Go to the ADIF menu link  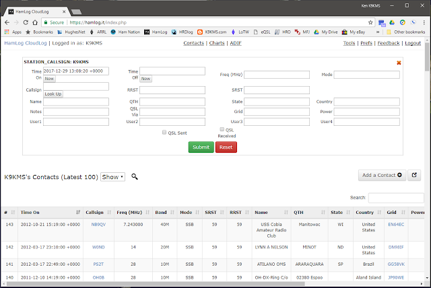click(x=236, y=43)
